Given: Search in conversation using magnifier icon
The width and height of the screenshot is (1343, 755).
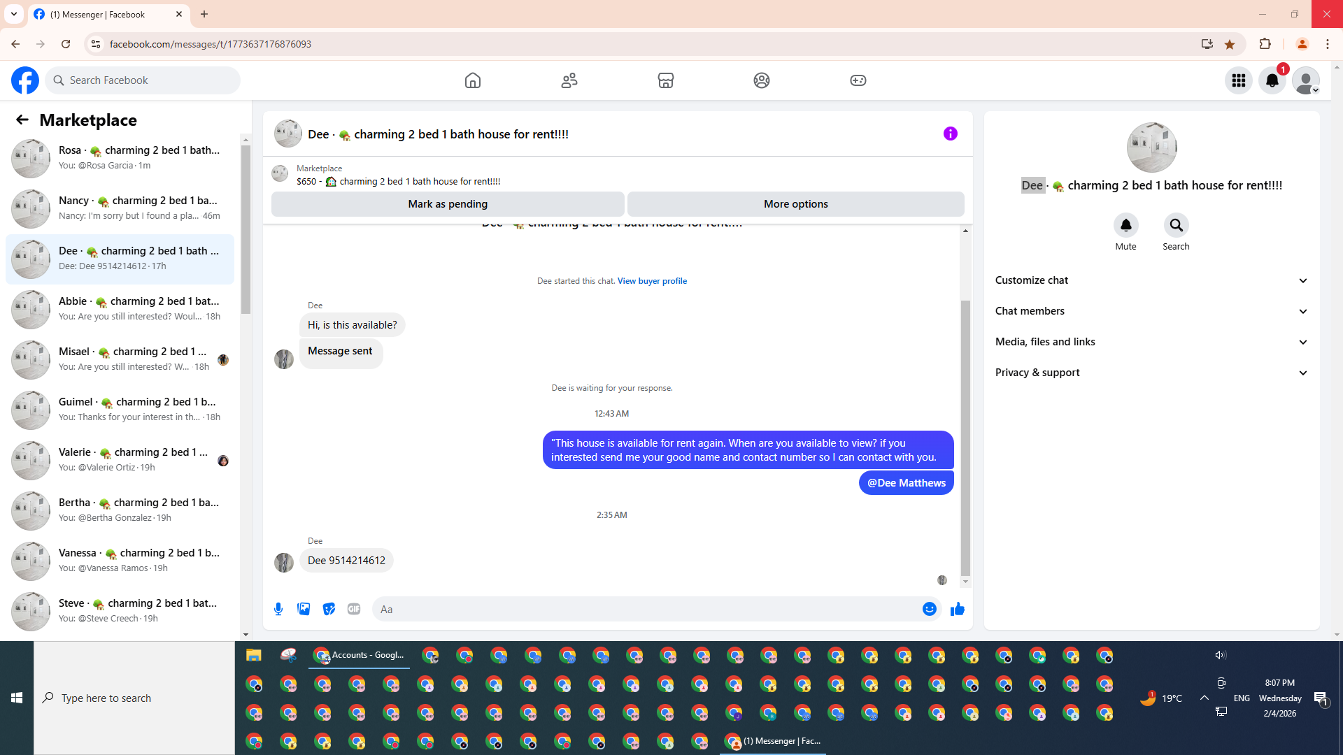Looking at the screenshot, I should pos(1176,225).
